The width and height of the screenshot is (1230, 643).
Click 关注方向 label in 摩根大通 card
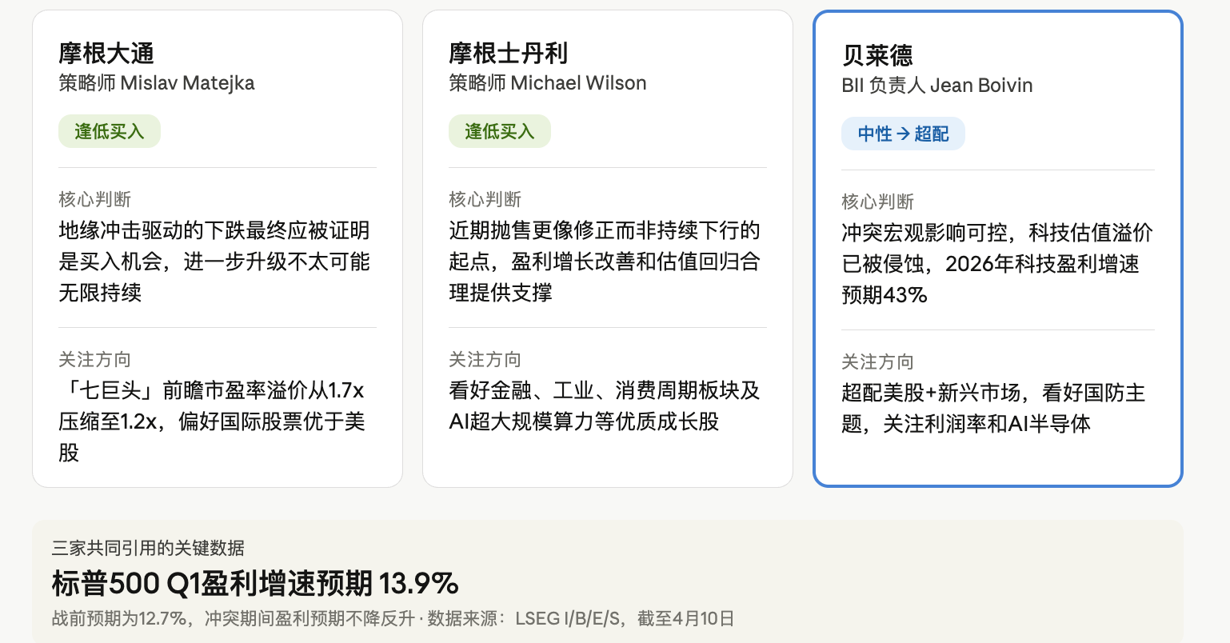click(94, 360)
